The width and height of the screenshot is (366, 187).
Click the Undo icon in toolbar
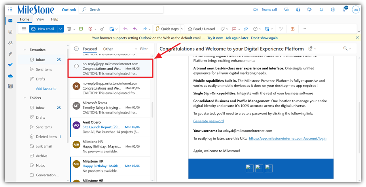pyautogui.click(x=281, y=29)
